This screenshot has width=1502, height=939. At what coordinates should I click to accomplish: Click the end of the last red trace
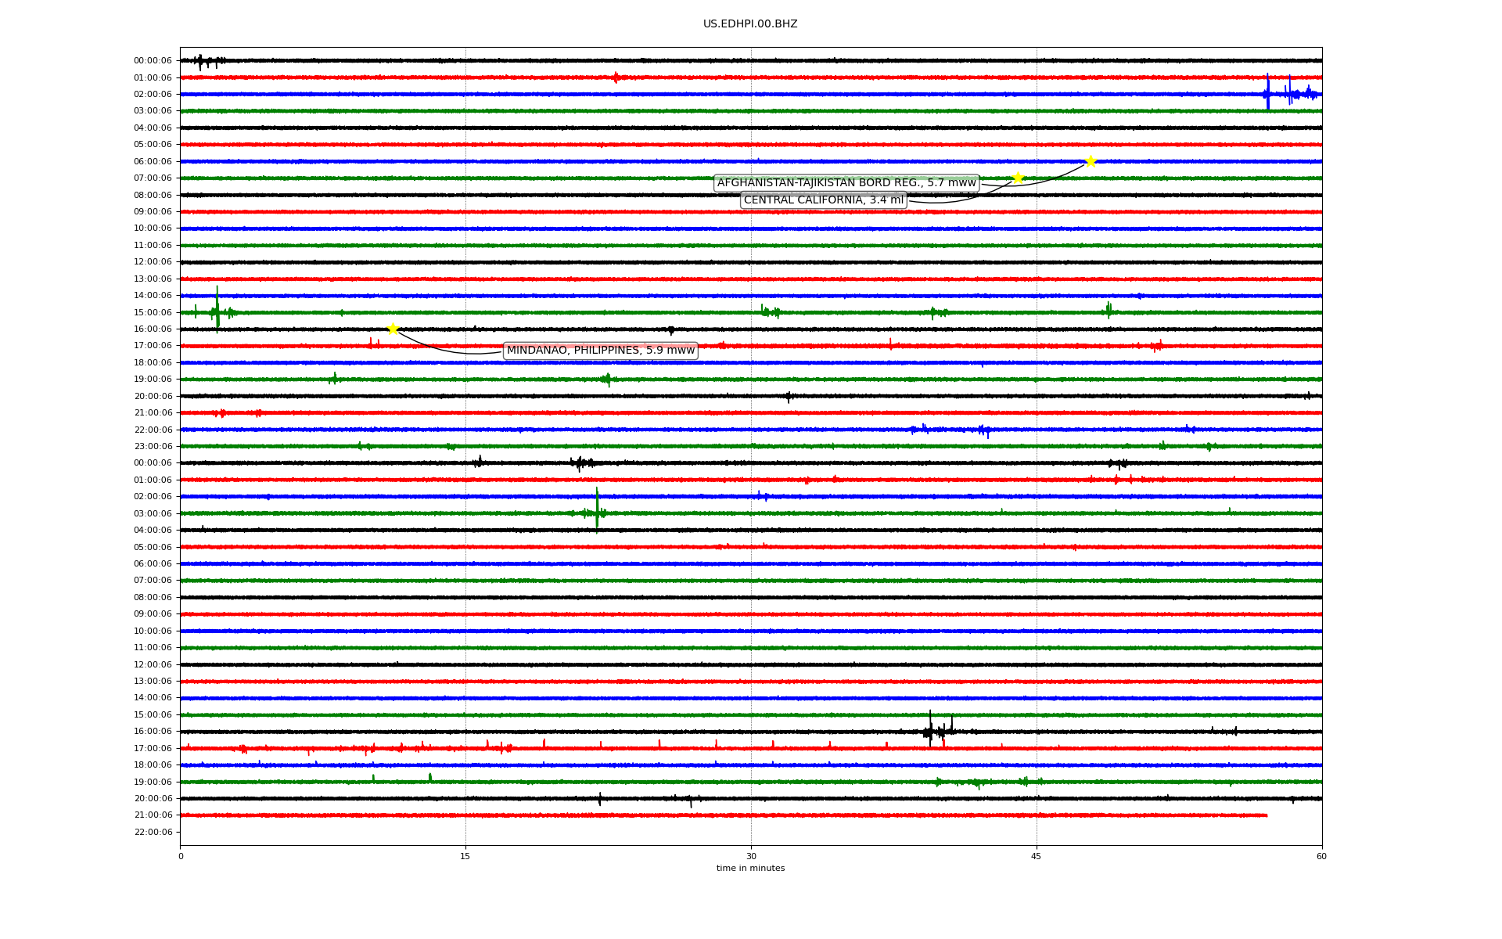coord(1266,815)
